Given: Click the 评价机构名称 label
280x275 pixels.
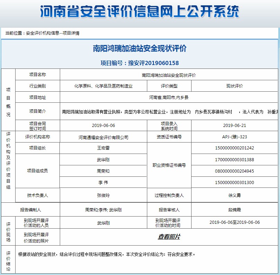Looking at the screenshot, I should 37,137.
